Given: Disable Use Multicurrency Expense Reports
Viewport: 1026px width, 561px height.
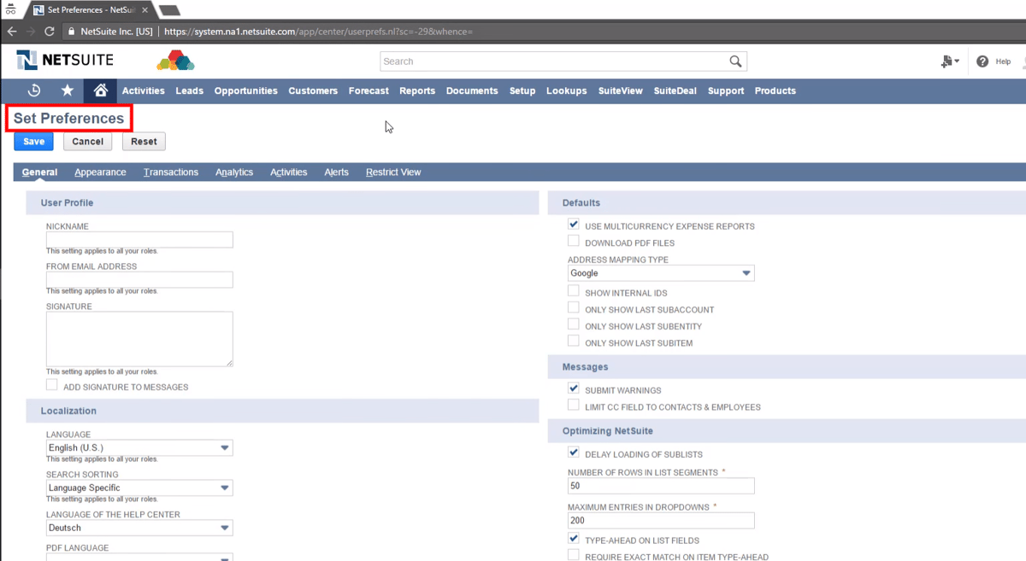Looking at the screenshot, I should pos(573,224).
